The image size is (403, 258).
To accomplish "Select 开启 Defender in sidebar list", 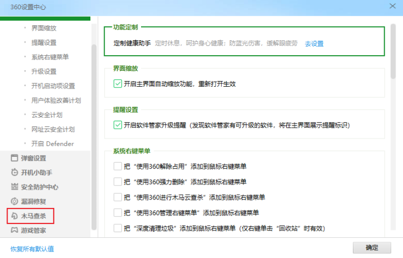I will coord(52,143).
